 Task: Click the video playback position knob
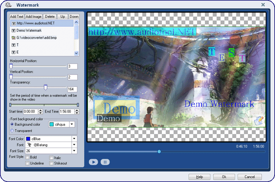[159, 151]
